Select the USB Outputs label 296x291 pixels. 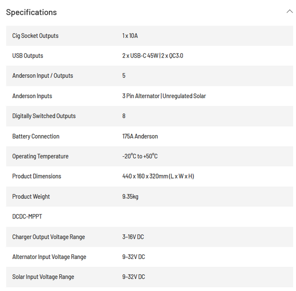coord(28,56)
